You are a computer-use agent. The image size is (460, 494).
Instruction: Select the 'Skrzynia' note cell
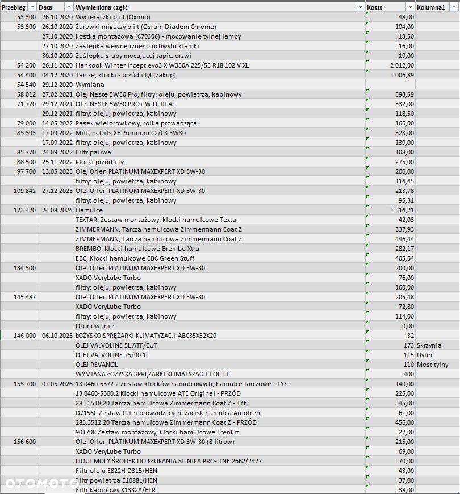pyautogui.click(x=437, y=345)
